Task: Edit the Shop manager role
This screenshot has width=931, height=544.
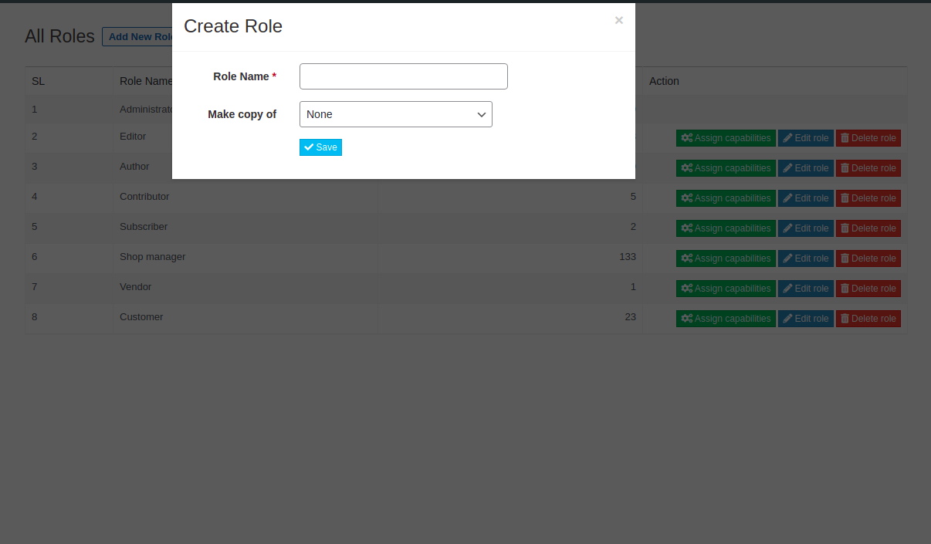Action: point(806,258)
